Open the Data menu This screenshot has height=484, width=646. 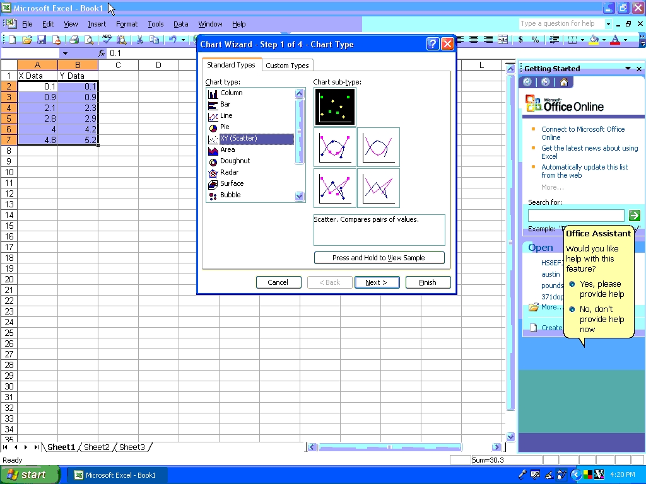pyautogui.click(x=180, y=24)
